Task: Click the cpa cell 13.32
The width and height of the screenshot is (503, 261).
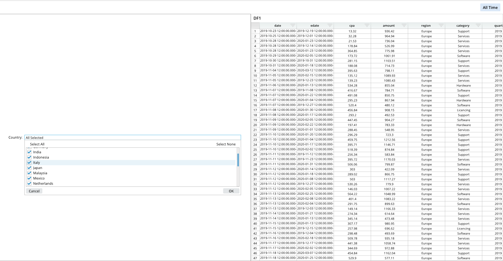Action: [x=352, y=31]
